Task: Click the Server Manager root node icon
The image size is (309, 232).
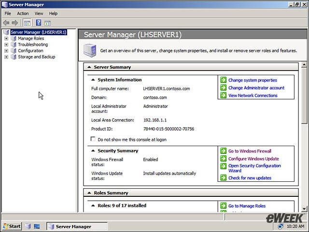Action: point(6,32)
